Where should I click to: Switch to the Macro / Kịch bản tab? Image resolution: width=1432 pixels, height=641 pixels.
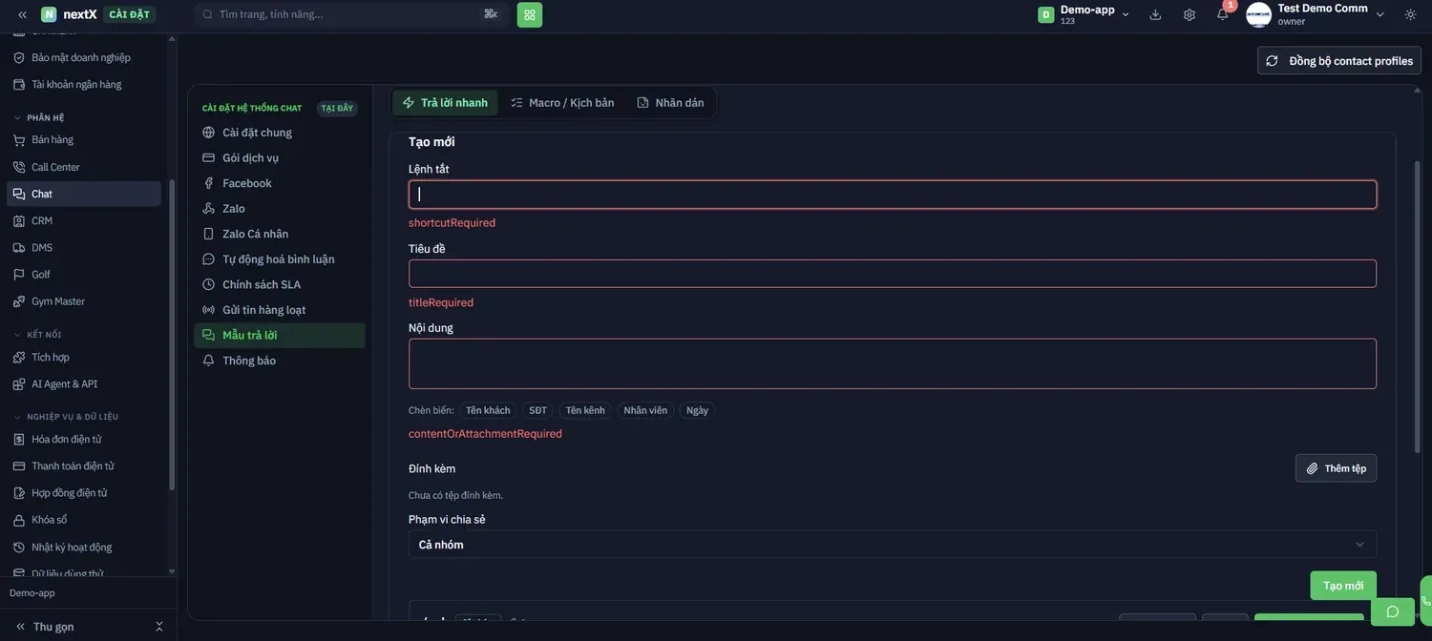click(562, 103)
